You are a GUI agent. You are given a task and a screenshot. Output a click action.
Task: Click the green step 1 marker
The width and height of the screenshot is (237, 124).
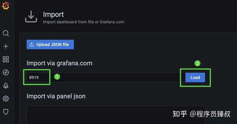pyautogui.click(x=57, y=77)
